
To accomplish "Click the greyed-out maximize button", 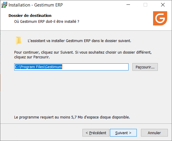I will point(145,5).
